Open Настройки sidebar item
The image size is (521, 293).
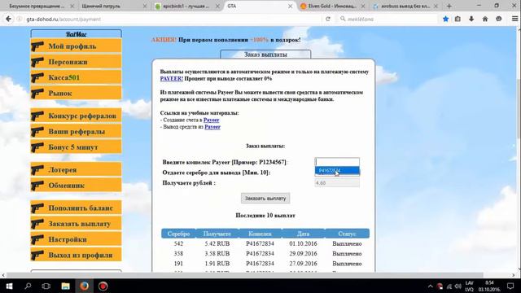click(76, 239)
